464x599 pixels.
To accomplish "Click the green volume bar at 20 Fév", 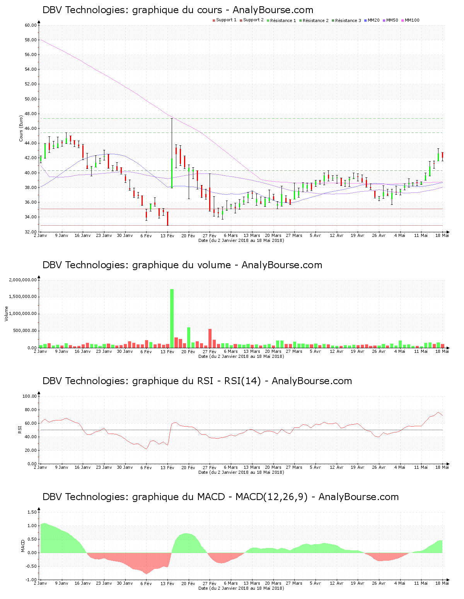I will 189,338.
